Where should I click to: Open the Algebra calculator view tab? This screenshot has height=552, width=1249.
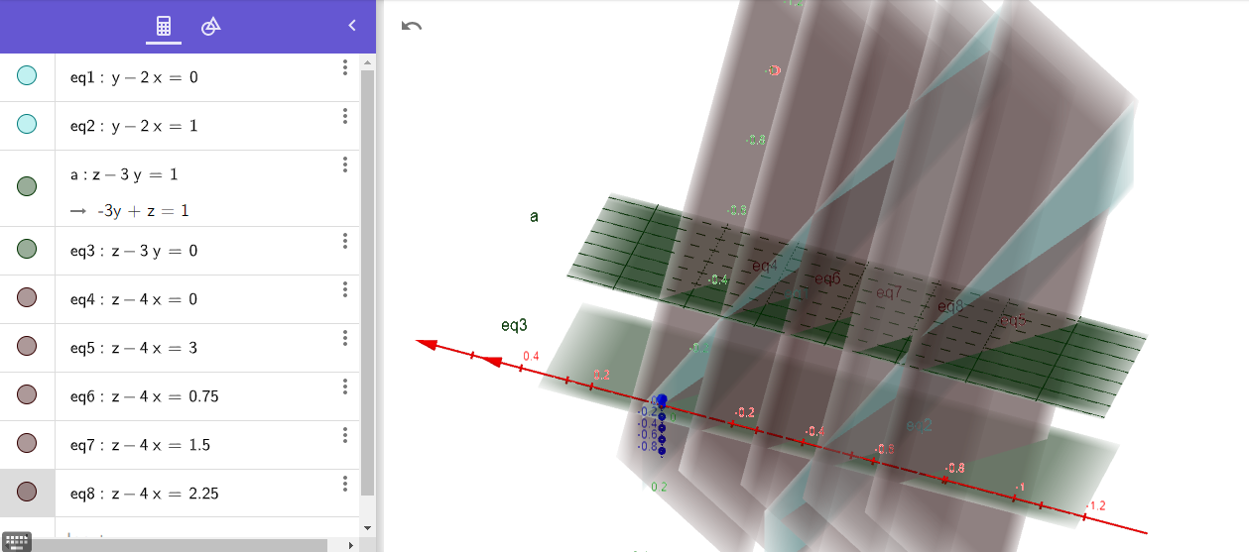[164, 27]
